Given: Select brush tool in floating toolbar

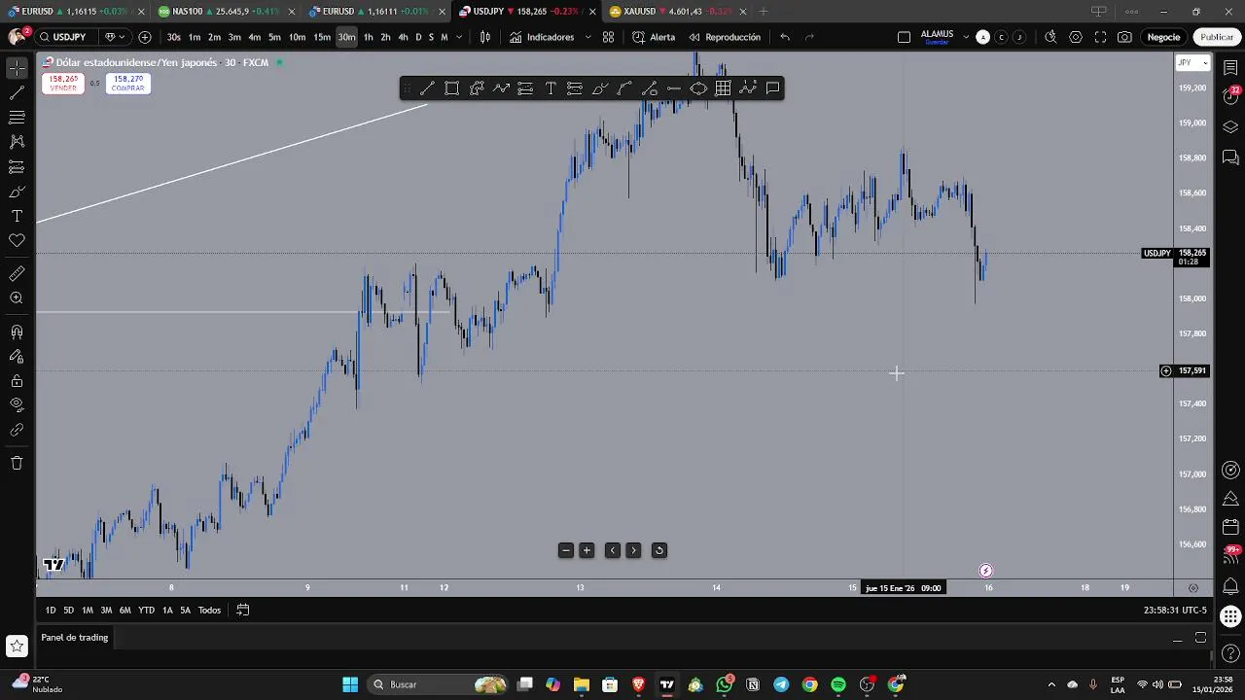Looking at the screenshot, I should (600, 88).
